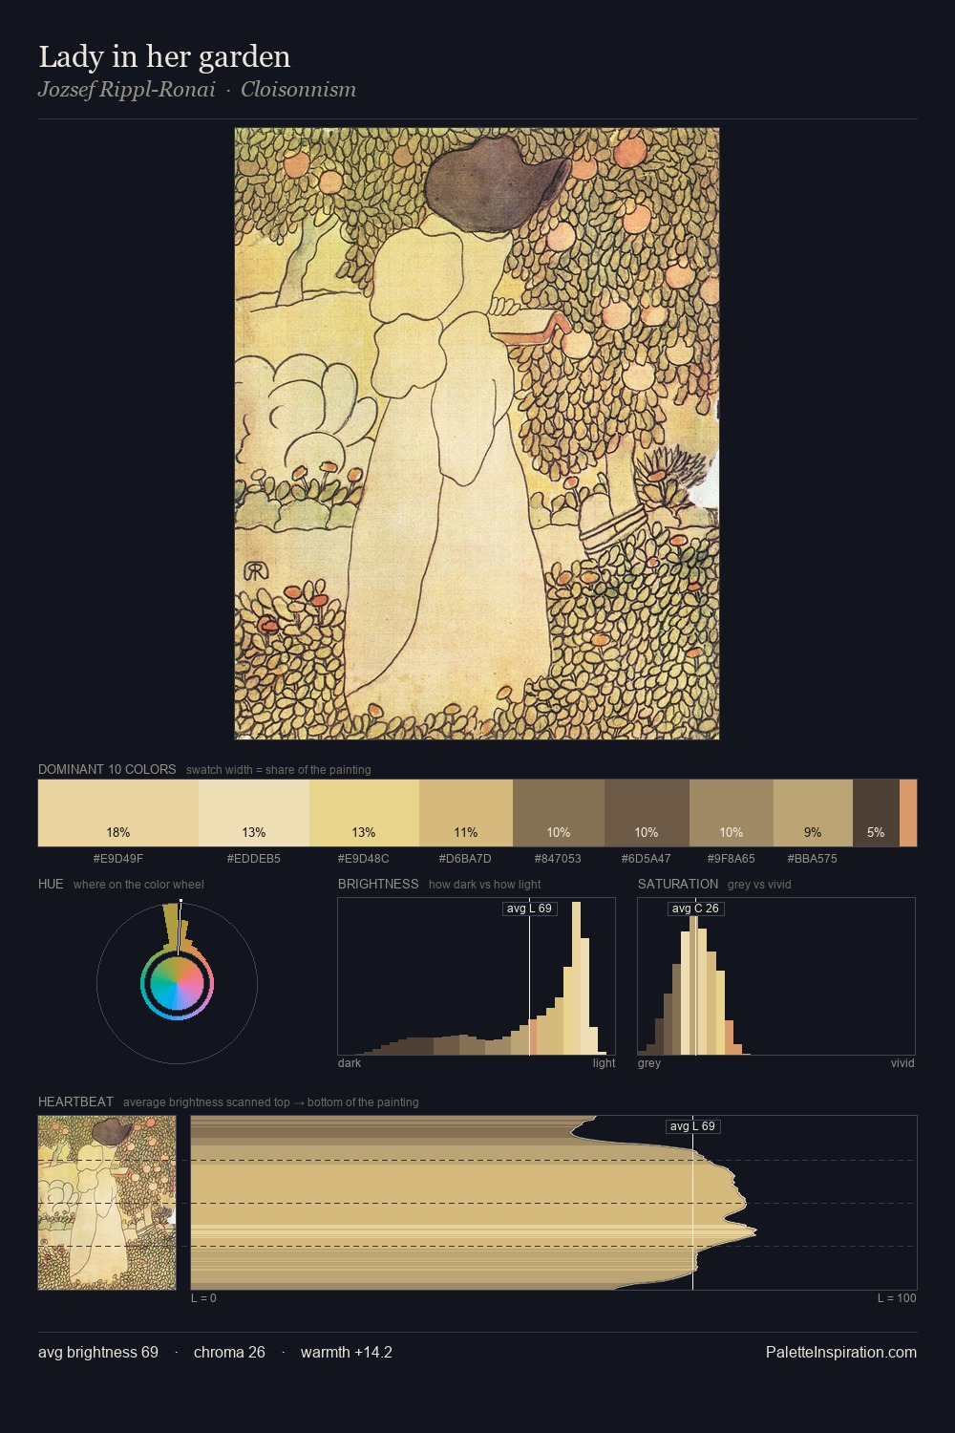Click the 'L = 0' axis label

pyautogui.click(x=203, y=1298)
